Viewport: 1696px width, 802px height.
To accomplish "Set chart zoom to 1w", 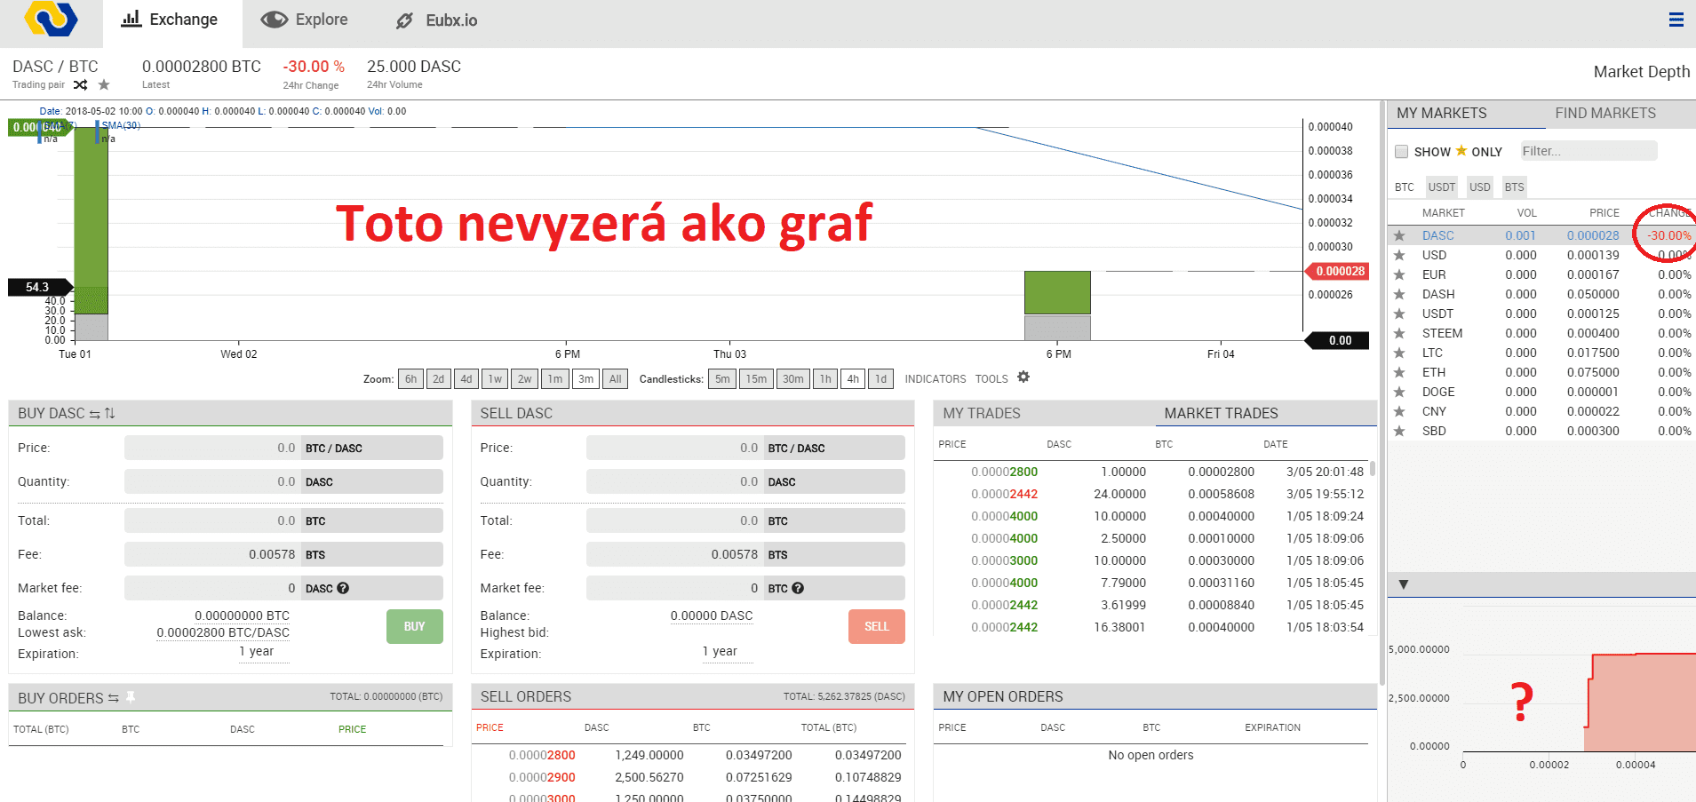I will coord(495,379).
